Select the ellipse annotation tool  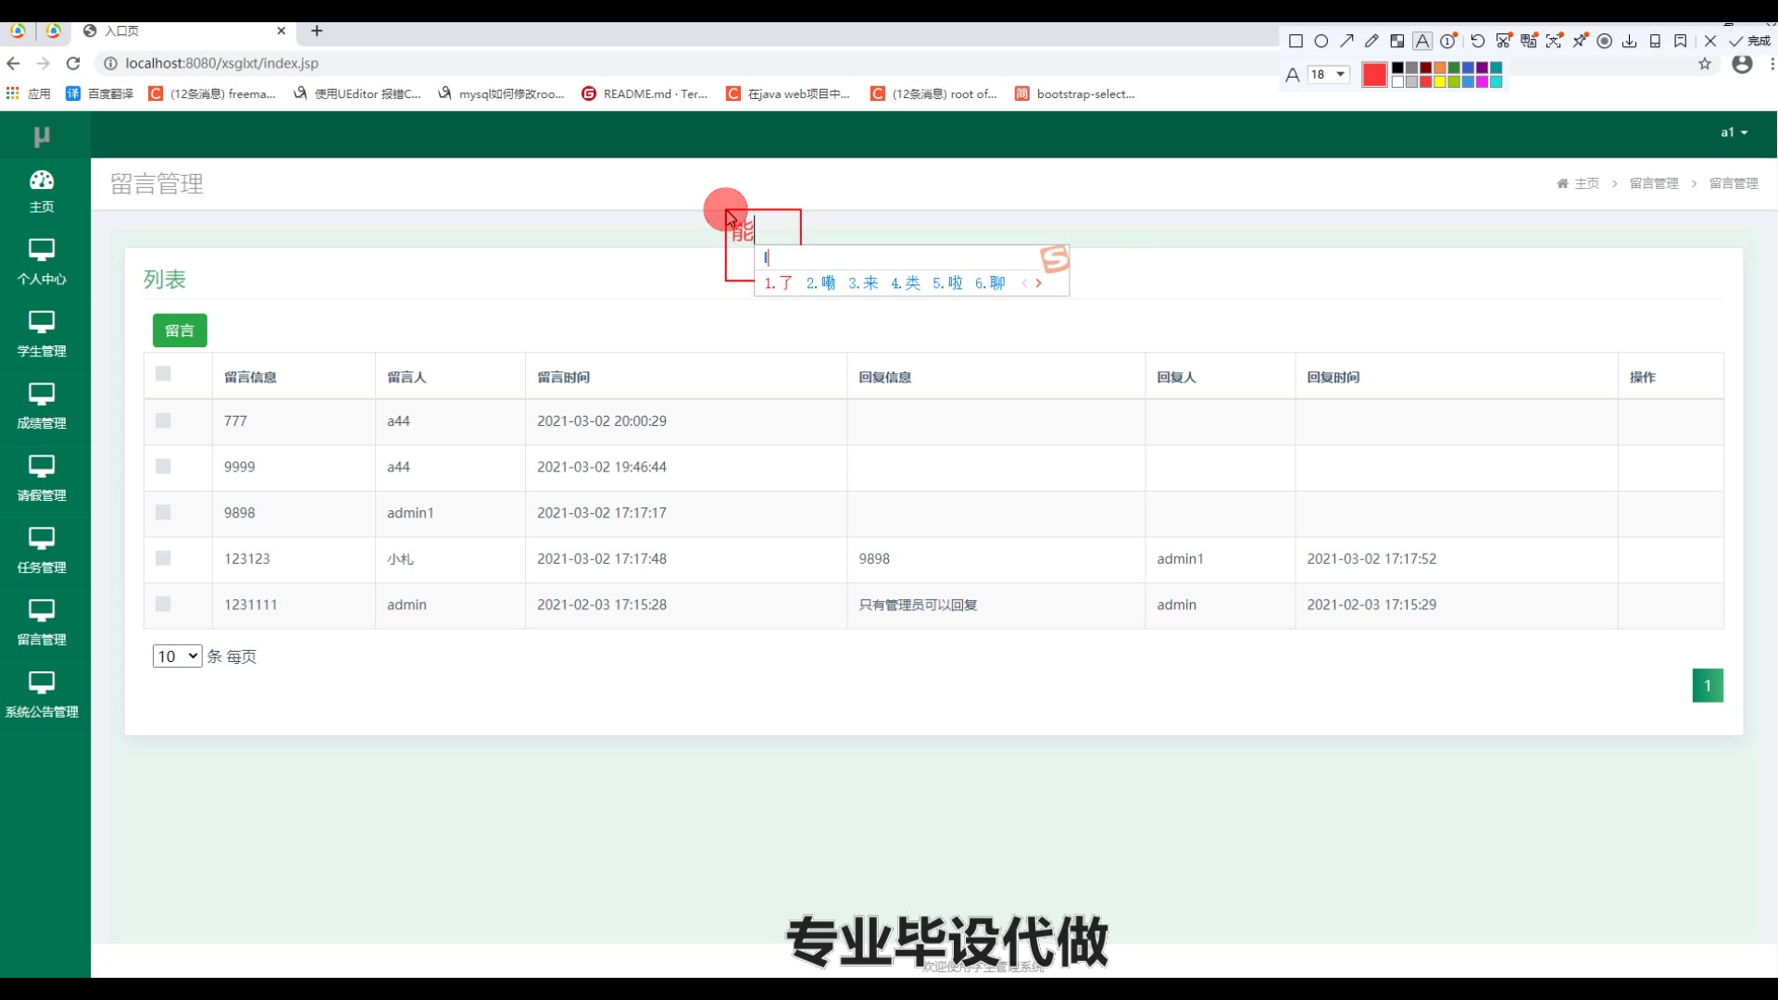(x=1321, y=41)
